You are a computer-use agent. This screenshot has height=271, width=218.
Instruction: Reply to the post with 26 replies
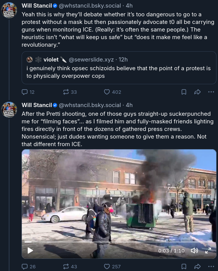pos(28,266)
